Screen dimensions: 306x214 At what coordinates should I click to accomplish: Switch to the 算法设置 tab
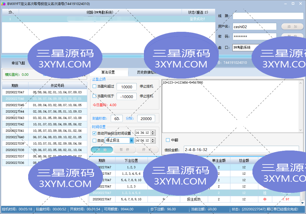pyautogui.click(x=108, y=72)
